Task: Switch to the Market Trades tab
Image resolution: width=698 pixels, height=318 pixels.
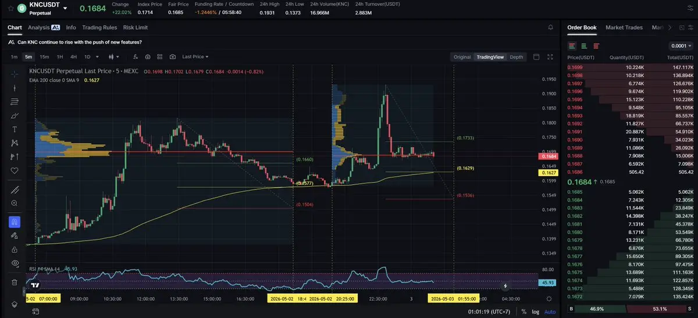Action: [x=624, y=27]
